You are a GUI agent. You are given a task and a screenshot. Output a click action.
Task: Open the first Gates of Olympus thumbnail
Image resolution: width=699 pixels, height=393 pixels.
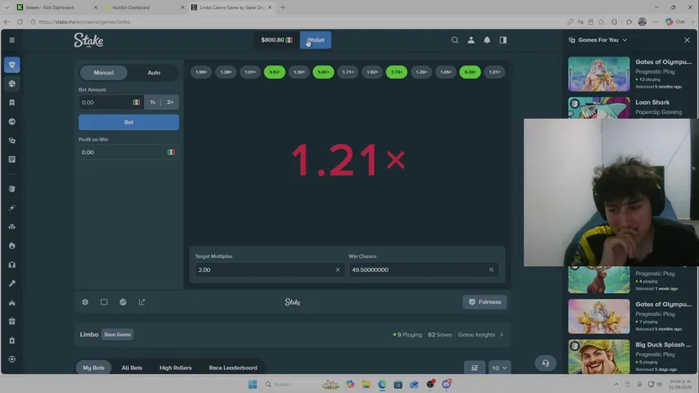click(x=599, y=74)
